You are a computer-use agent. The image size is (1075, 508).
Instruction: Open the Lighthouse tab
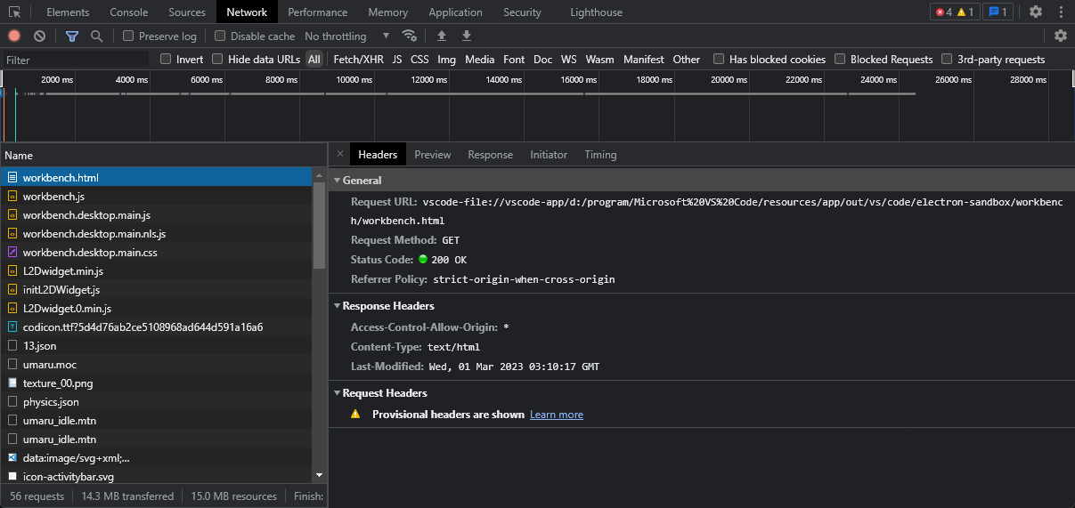(x=596, y=12)
